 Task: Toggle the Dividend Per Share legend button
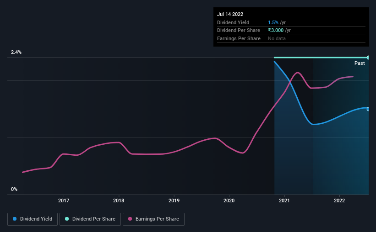pos(90,219)
